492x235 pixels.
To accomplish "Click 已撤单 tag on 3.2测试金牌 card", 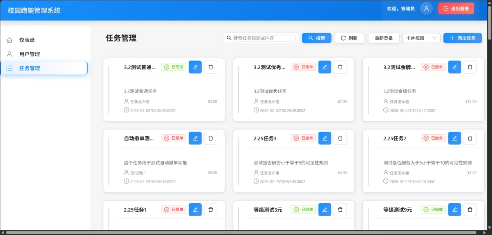I will pyautogui.click(x=433, y=67).
